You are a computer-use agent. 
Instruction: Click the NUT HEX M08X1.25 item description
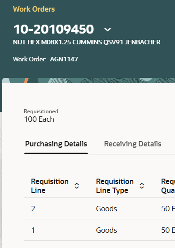click(x=87, y=42)
